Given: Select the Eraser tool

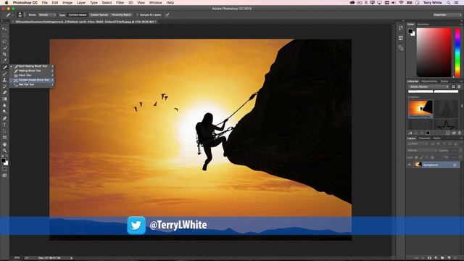Looking at the screenshot, I should point(4,93).
